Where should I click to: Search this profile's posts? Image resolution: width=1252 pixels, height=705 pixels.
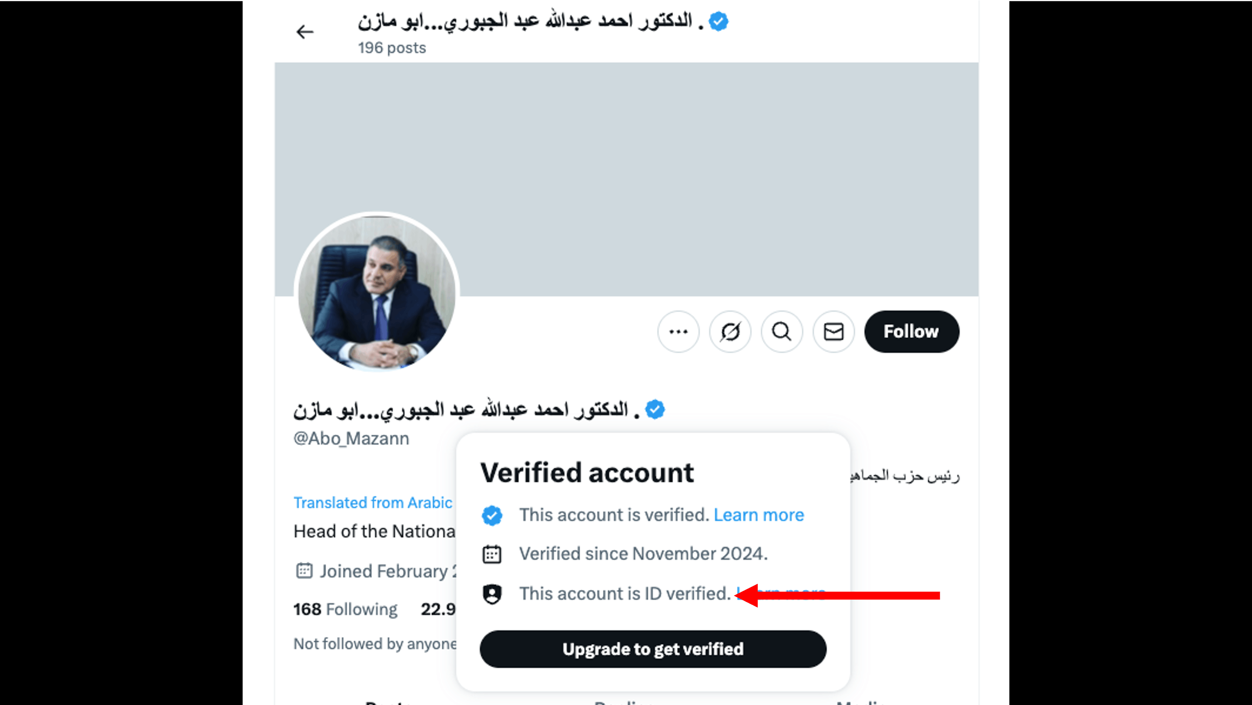click(782, 332)
